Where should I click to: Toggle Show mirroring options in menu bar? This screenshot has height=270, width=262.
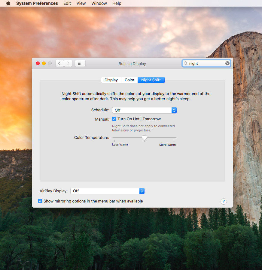tap(40, 201)
